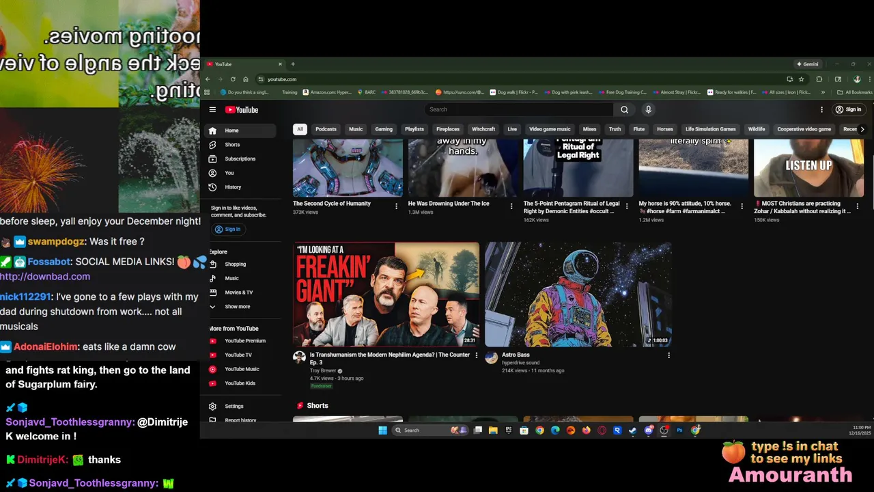The width and height of the screenshot is (874, 492).
Task: Open a new browser tab
Action: pos(293,64)
